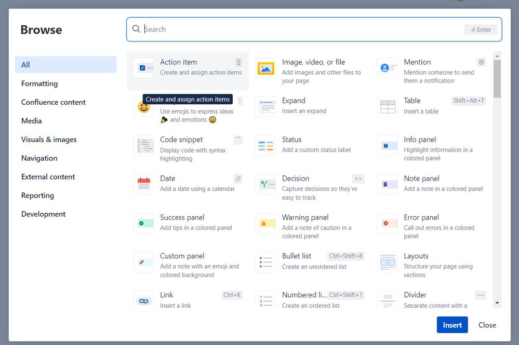Select the Layouts icon

click(387, 262)
